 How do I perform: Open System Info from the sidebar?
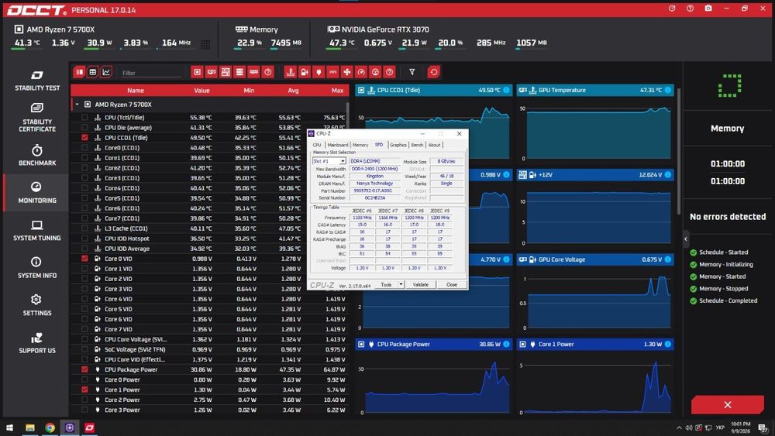[37, 268]
